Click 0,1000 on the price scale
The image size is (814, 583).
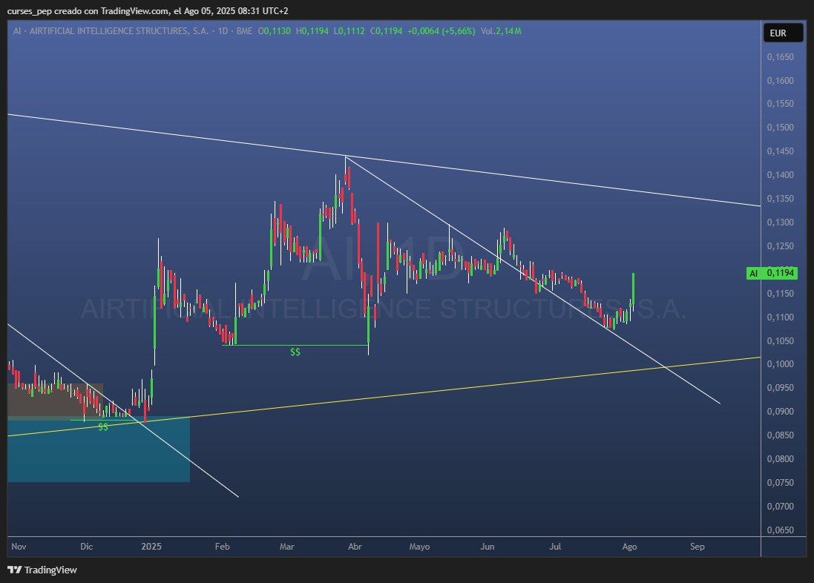[781, 364]
